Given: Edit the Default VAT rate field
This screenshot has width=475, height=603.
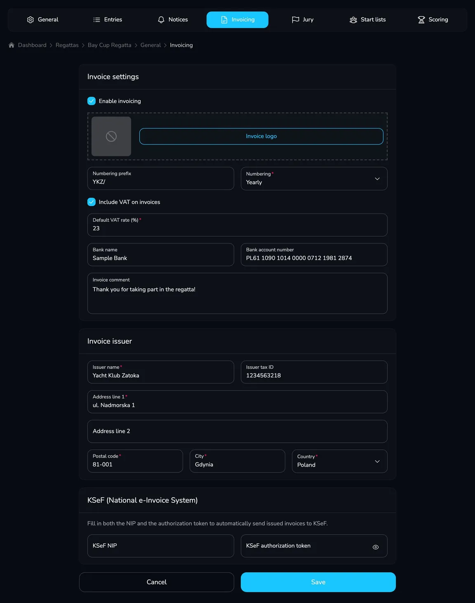Looking at the screenshot, I should coord(237,225).
